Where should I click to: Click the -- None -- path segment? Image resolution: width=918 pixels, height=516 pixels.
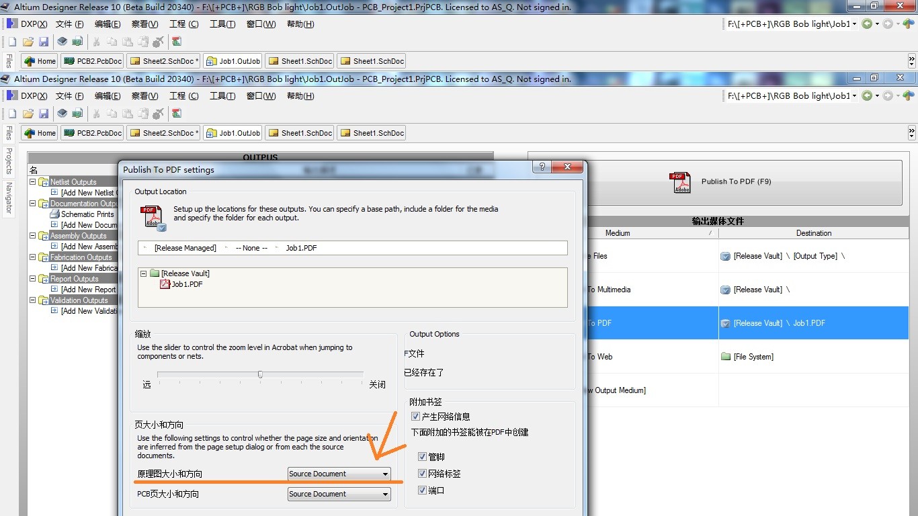point(251,248)
